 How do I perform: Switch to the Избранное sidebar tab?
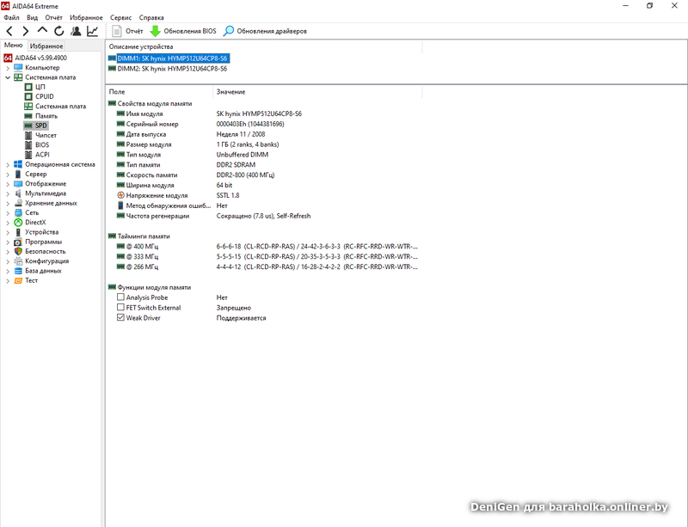pyautogui.click(x=46, y=46)
